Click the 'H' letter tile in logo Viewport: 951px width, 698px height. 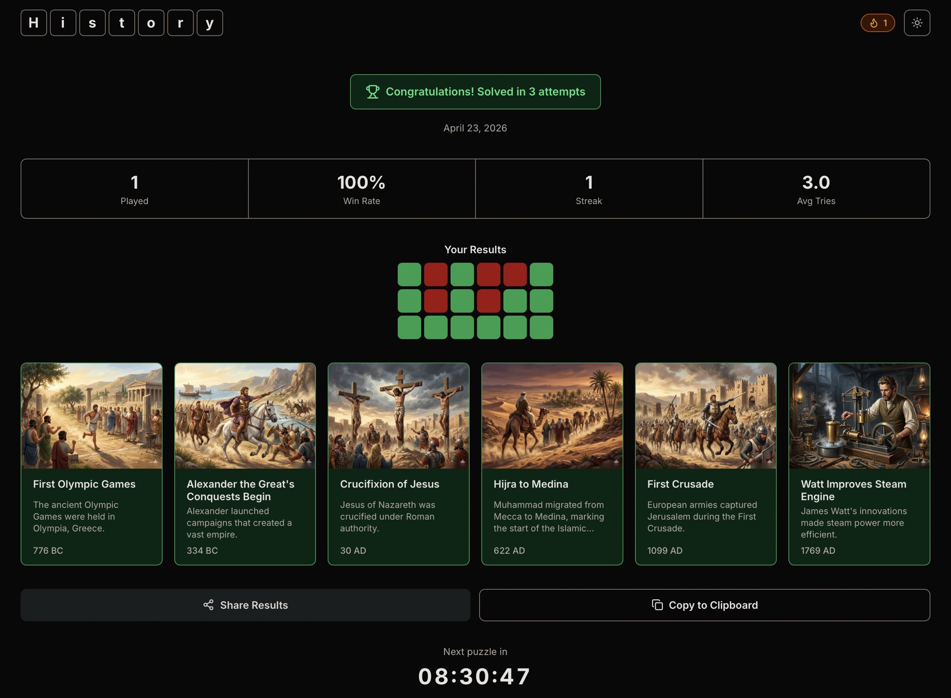pyautogui.click(x=34, y=23)
